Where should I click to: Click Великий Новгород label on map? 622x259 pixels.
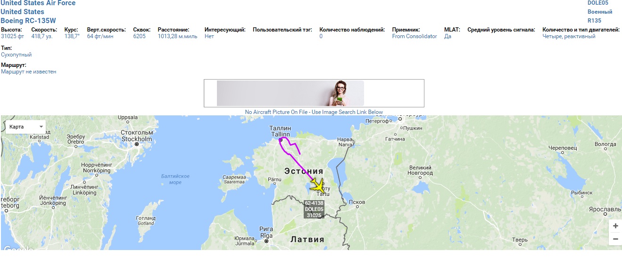click(x=421, y=170)
